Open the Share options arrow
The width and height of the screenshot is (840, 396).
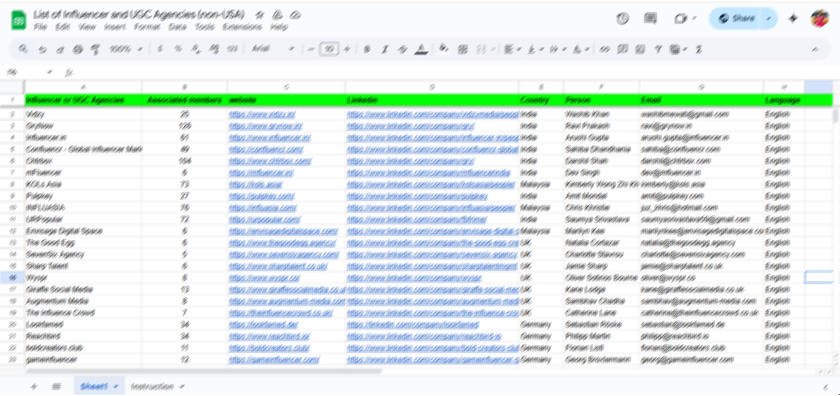(769, 18)
